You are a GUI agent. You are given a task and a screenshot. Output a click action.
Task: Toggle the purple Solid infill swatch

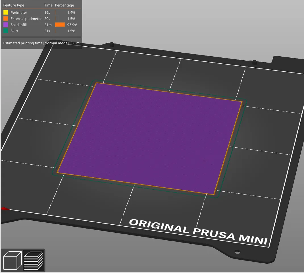pyautogui.click(x=6, y=25)
